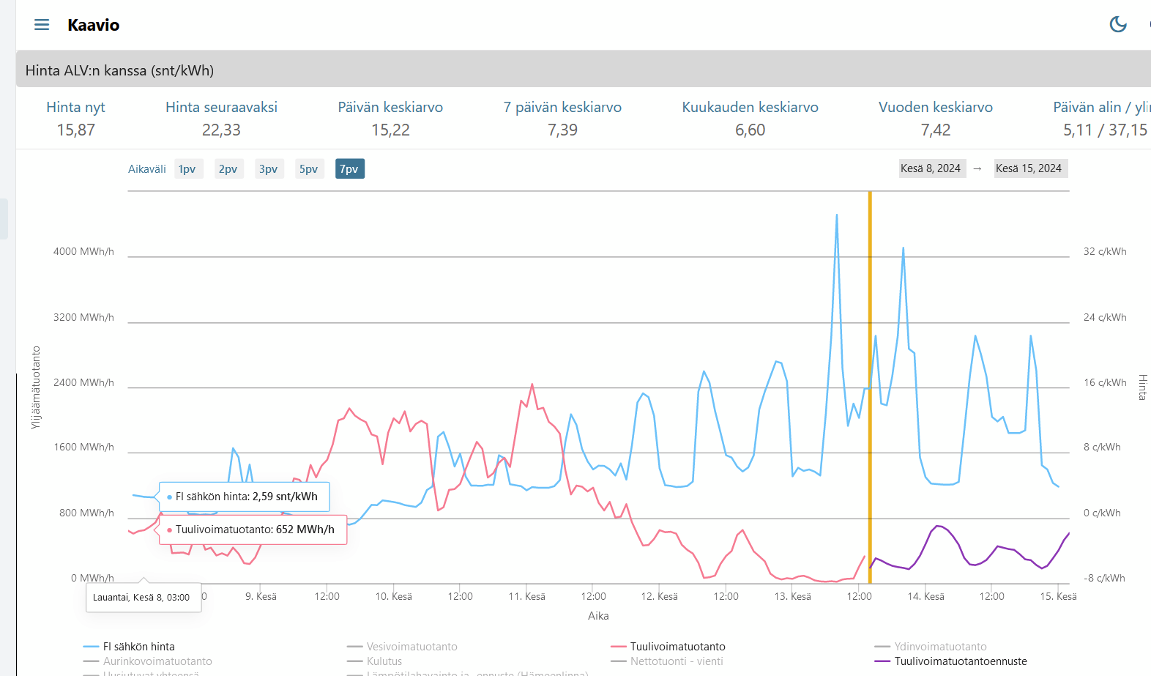Open the end date Kesä 15, 2024
Screen dimensions: 1151x676
coord(1029,168)
